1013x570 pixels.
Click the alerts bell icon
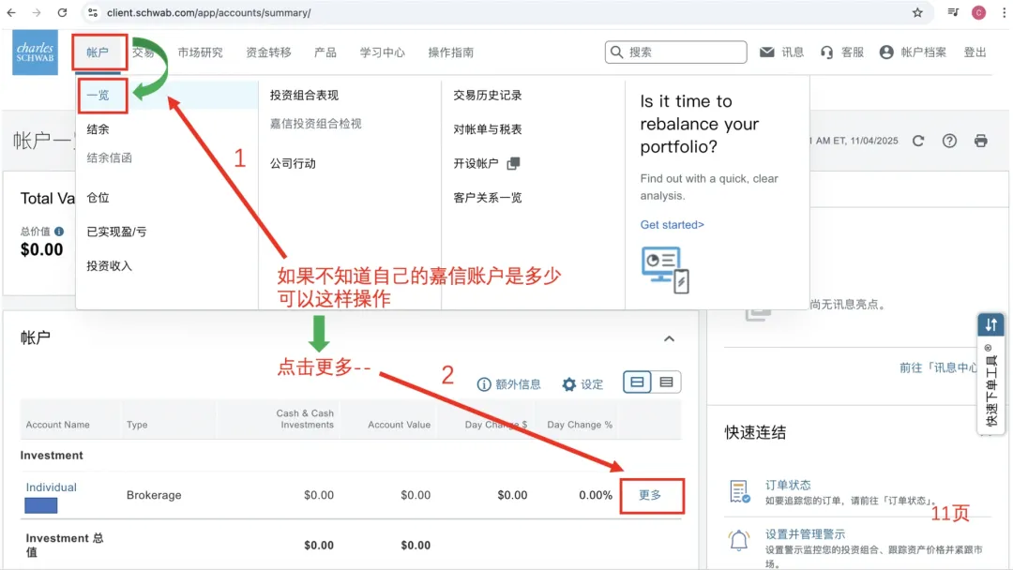(x=739, y=540)
